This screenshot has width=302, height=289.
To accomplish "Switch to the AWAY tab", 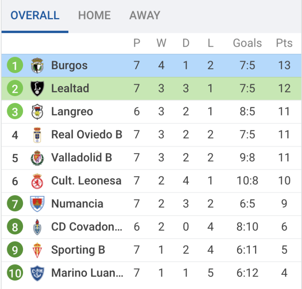I will click(145, 16).
